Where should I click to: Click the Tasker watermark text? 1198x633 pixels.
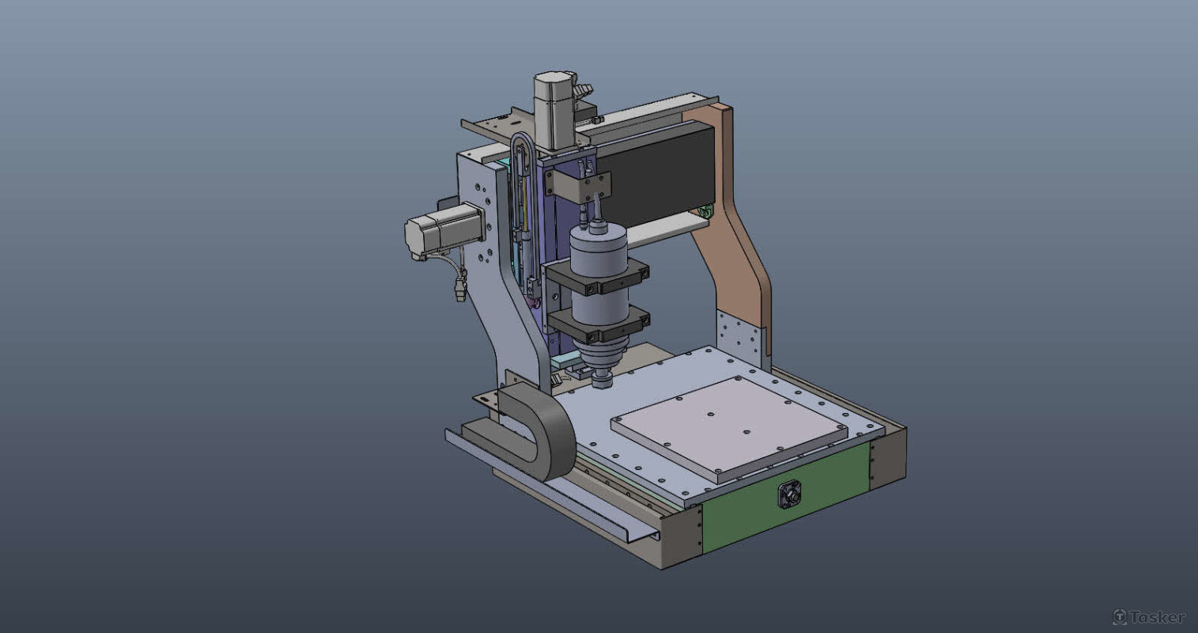click(x=1157, y=617)
